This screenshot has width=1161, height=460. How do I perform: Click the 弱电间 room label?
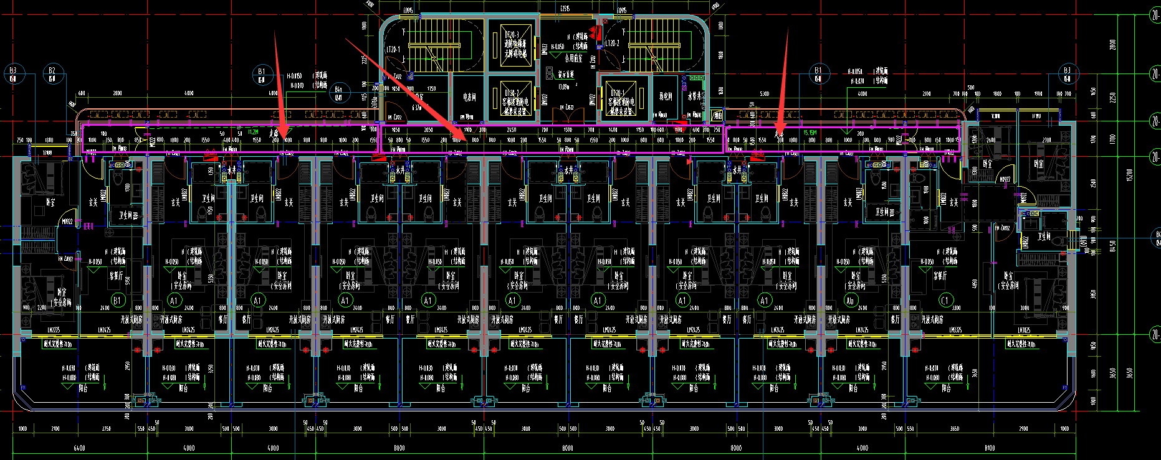pos(666,96)
